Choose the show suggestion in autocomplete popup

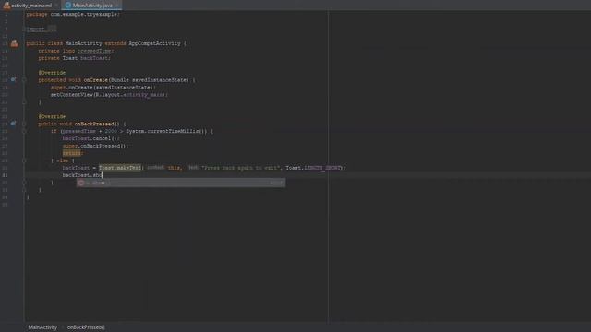[181, 183]
